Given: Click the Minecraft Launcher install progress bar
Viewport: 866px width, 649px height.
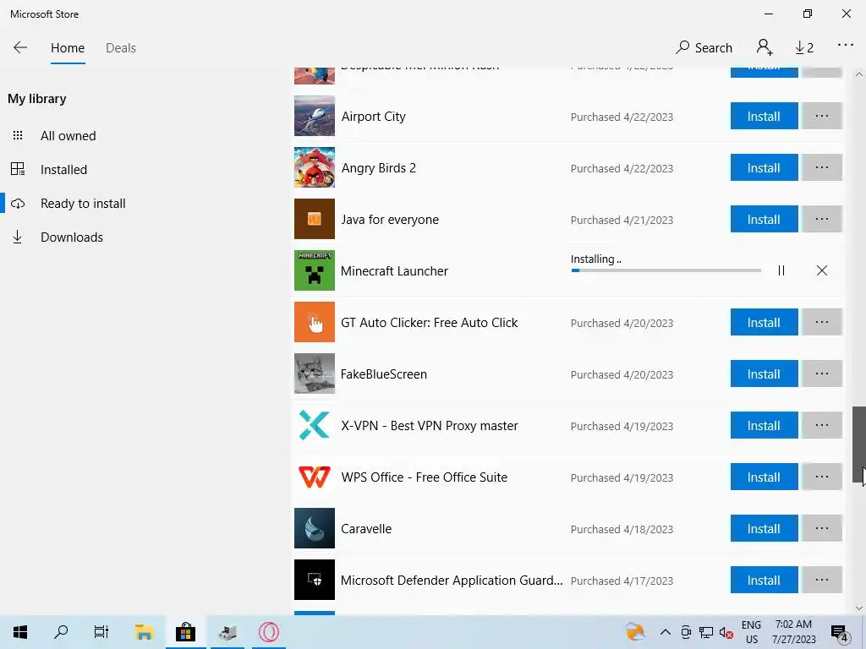Looking at the screenshot, I should 666,270.
